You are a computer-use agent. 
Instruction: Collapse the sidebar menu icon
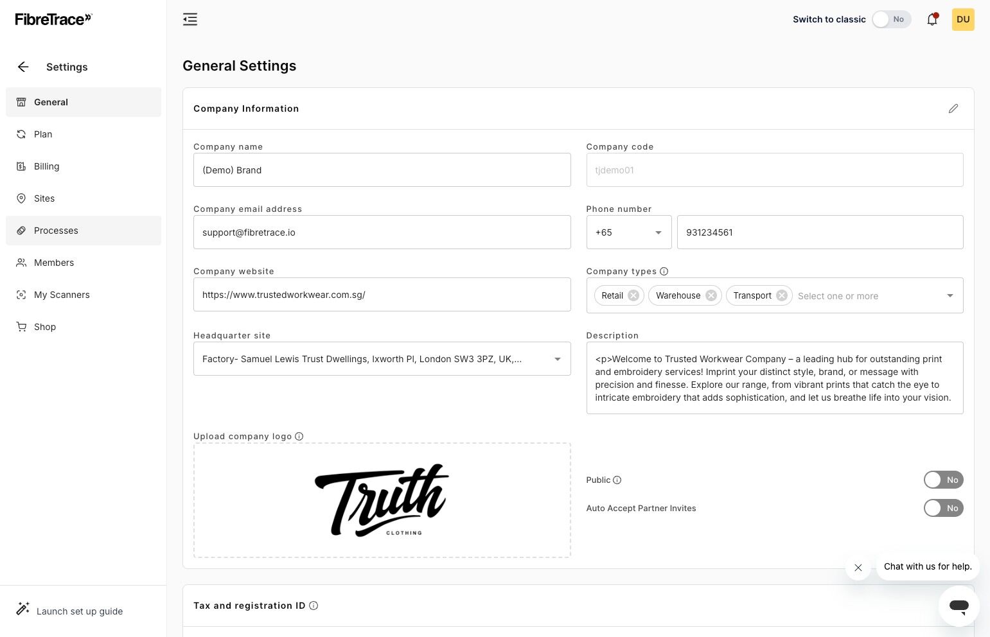[190, 19]
